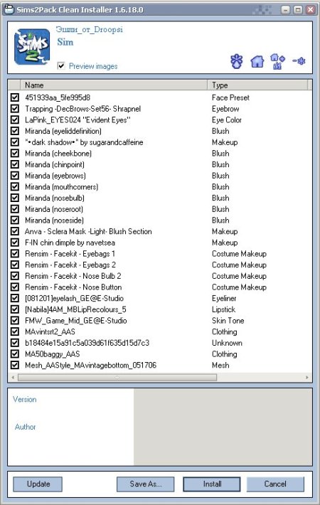This screenshot has width=320, height=505.
Task: Click the left scroll arrow of horizontal scrollbar
Action: pyautogui.click(x=13, y=377)
